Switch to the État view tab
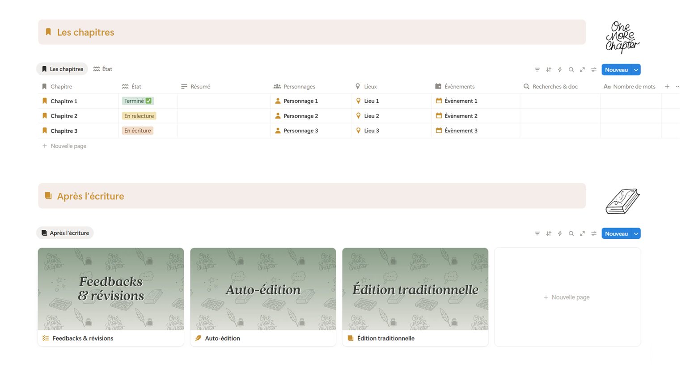This screenshot has height=368, width=681. pyautogui.click(x=103, y=69)
